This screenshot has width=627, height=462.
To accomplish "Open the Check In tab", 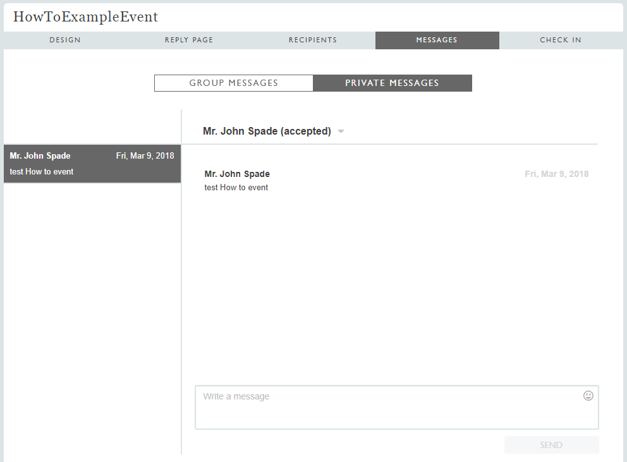I will coord(561,40).
